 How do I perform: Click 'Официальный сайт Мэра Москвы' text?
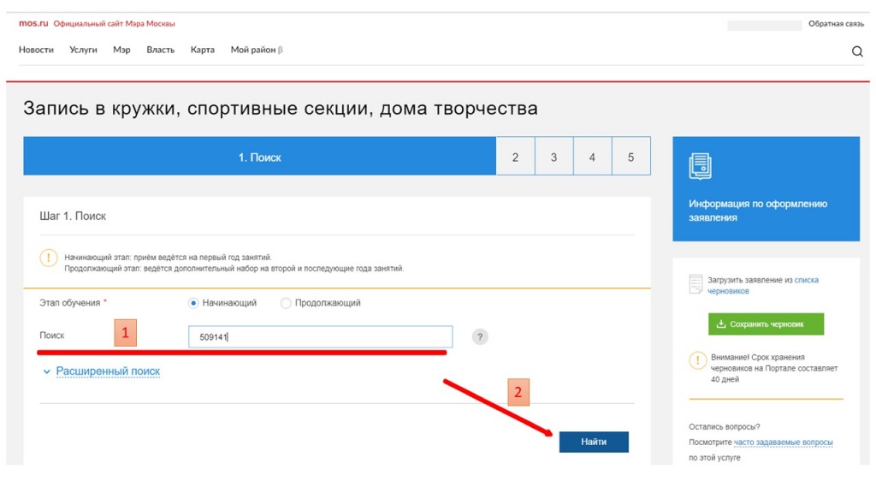tap(114, 24)
